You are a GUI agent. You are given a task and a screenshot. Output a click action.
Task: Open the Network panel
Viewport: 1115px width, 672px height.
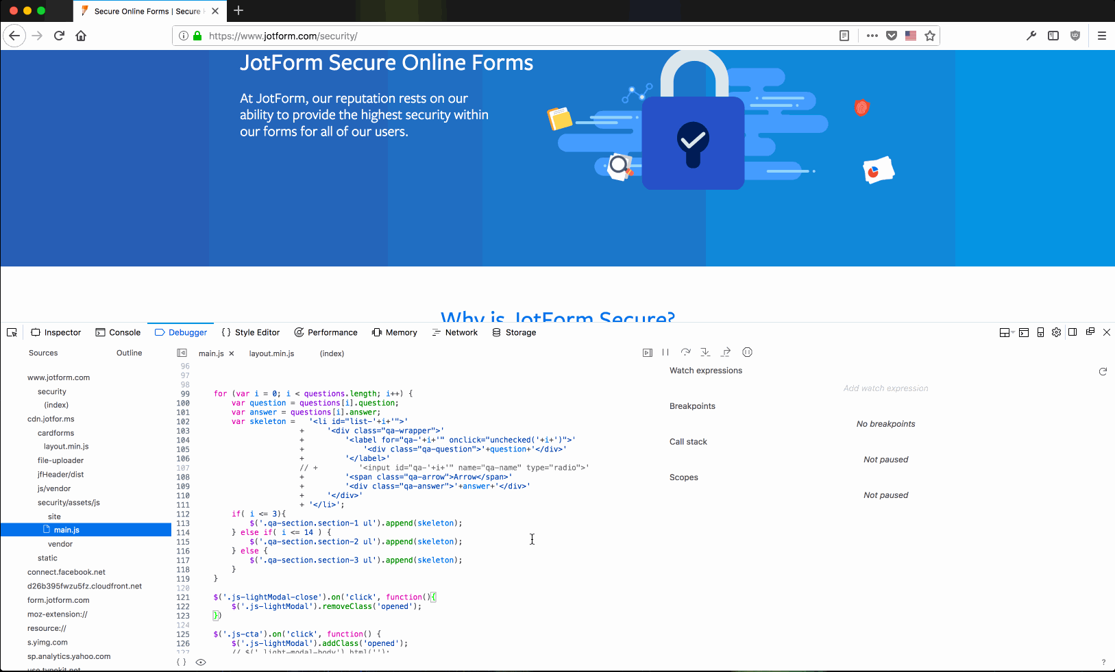tap(455, 332)
